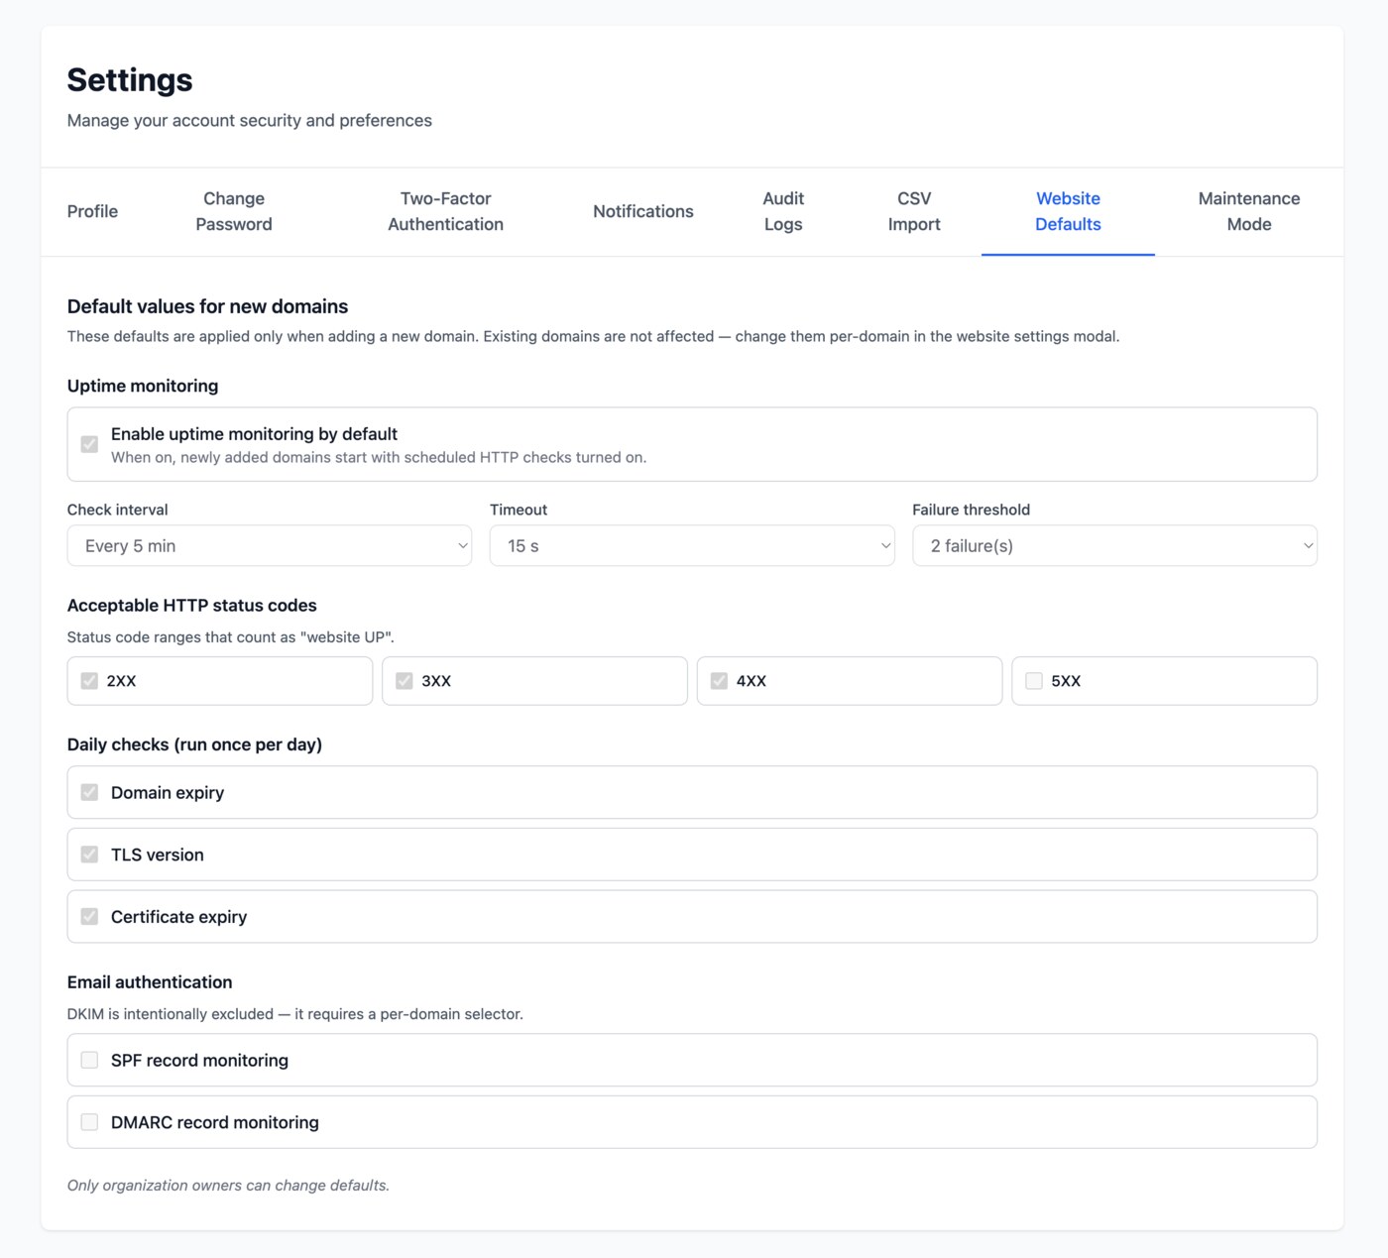Click the DKIM is intentionally excluded note
Screen dimensions: 1388x1258
294,1014
